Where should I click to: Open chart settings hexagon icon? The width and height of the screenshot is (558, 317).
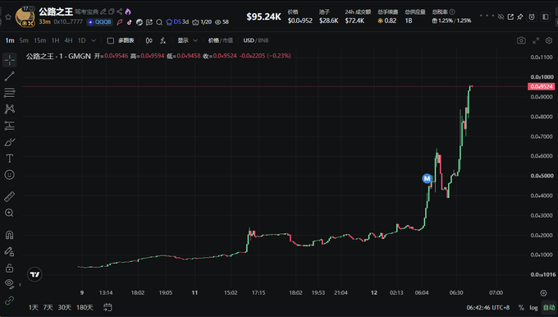pyautogui.click(x=549, y=40)
